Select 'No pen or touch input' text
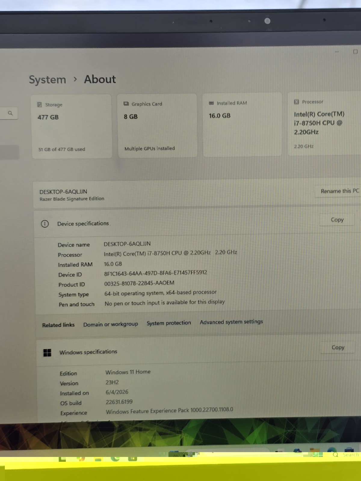This screenshot has height=481, width=361. 165,303
